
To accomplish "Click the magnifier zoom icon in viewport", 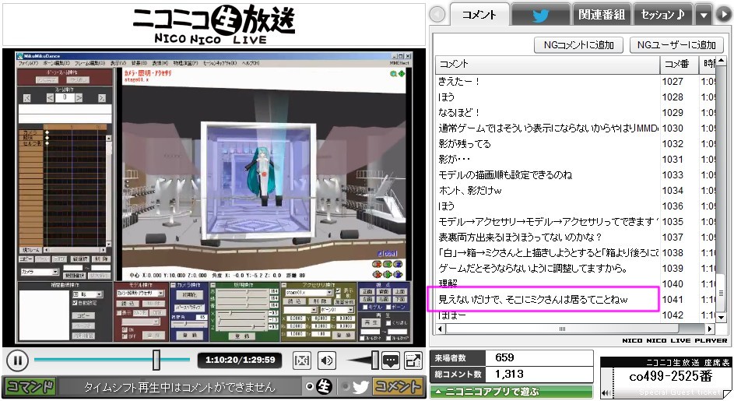I will tap(394, 73).
